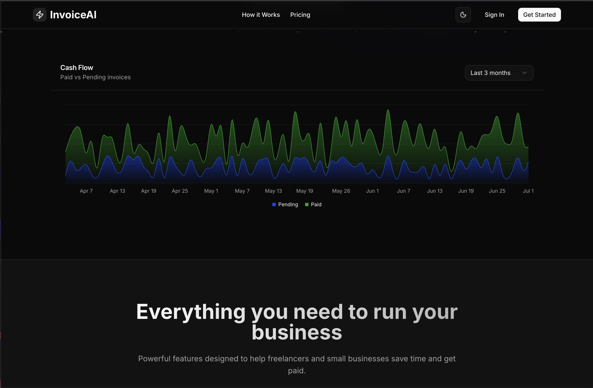Toggle dark mode with the moon icon

[x=463, y=15]
